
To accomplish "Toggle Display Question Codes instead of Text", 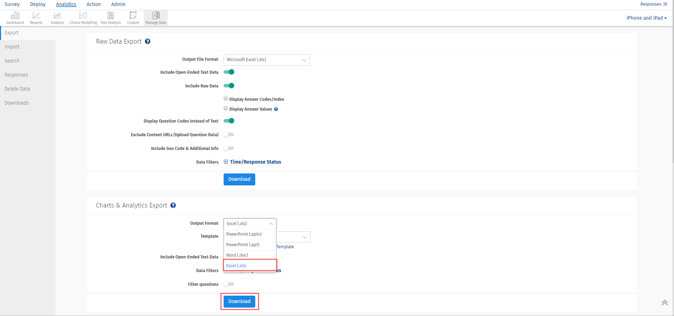I will coord(229,121).
